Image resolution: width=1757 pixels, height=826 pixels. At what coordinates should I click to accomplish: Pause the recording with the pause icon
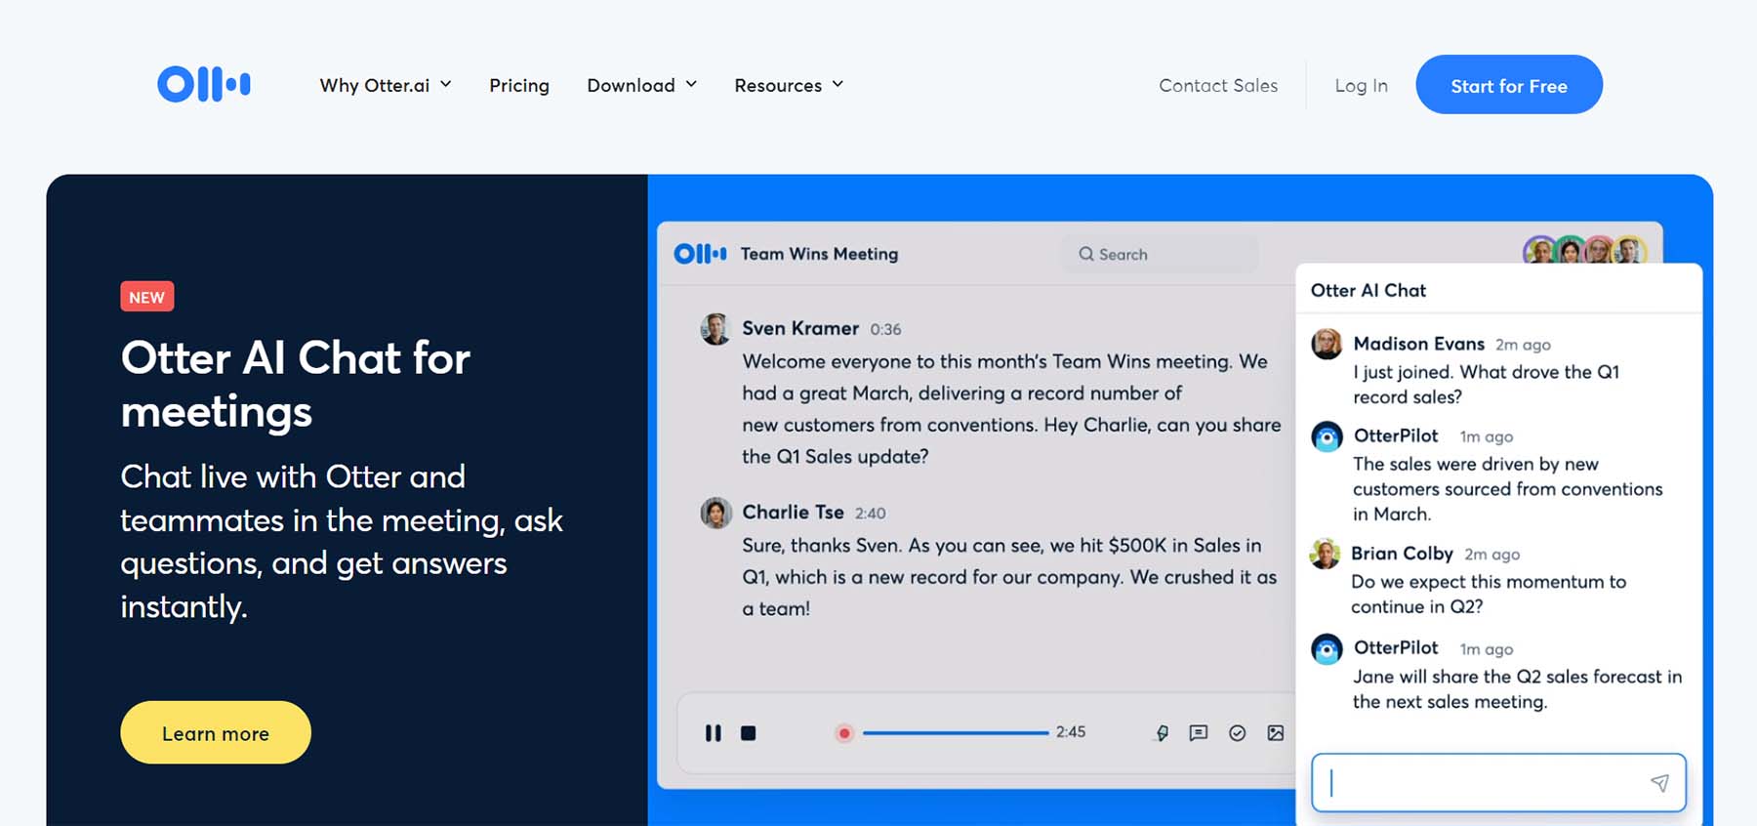click(714, 732)
